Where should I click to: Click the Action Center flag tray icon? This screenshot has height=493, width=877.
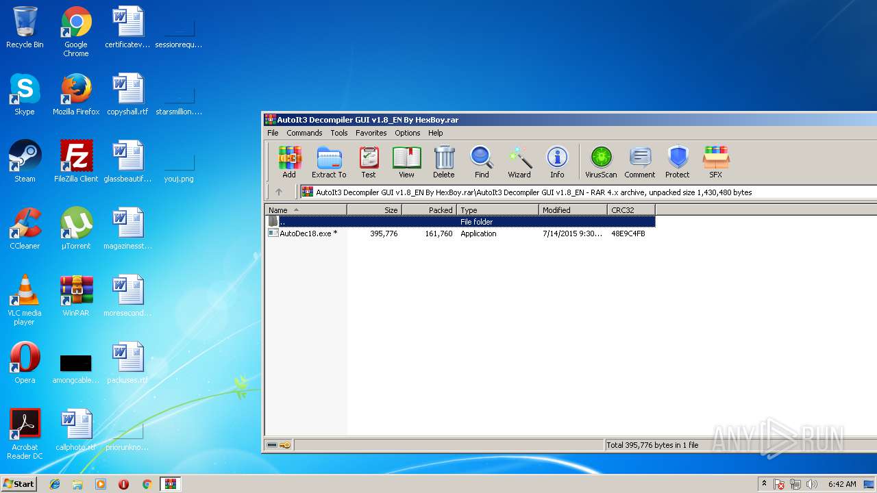780,484
